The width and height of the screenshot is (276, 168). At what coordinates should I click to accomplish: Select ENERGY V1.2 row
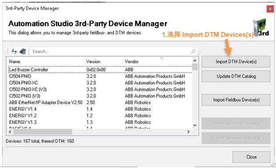(x=100, y=116)
